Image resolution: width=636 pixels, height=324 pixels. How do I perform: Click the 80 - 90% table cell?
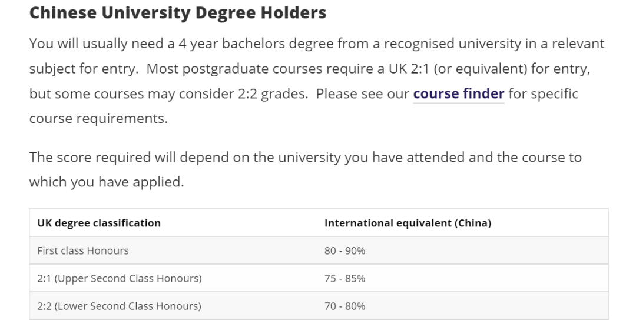(344, 251)
